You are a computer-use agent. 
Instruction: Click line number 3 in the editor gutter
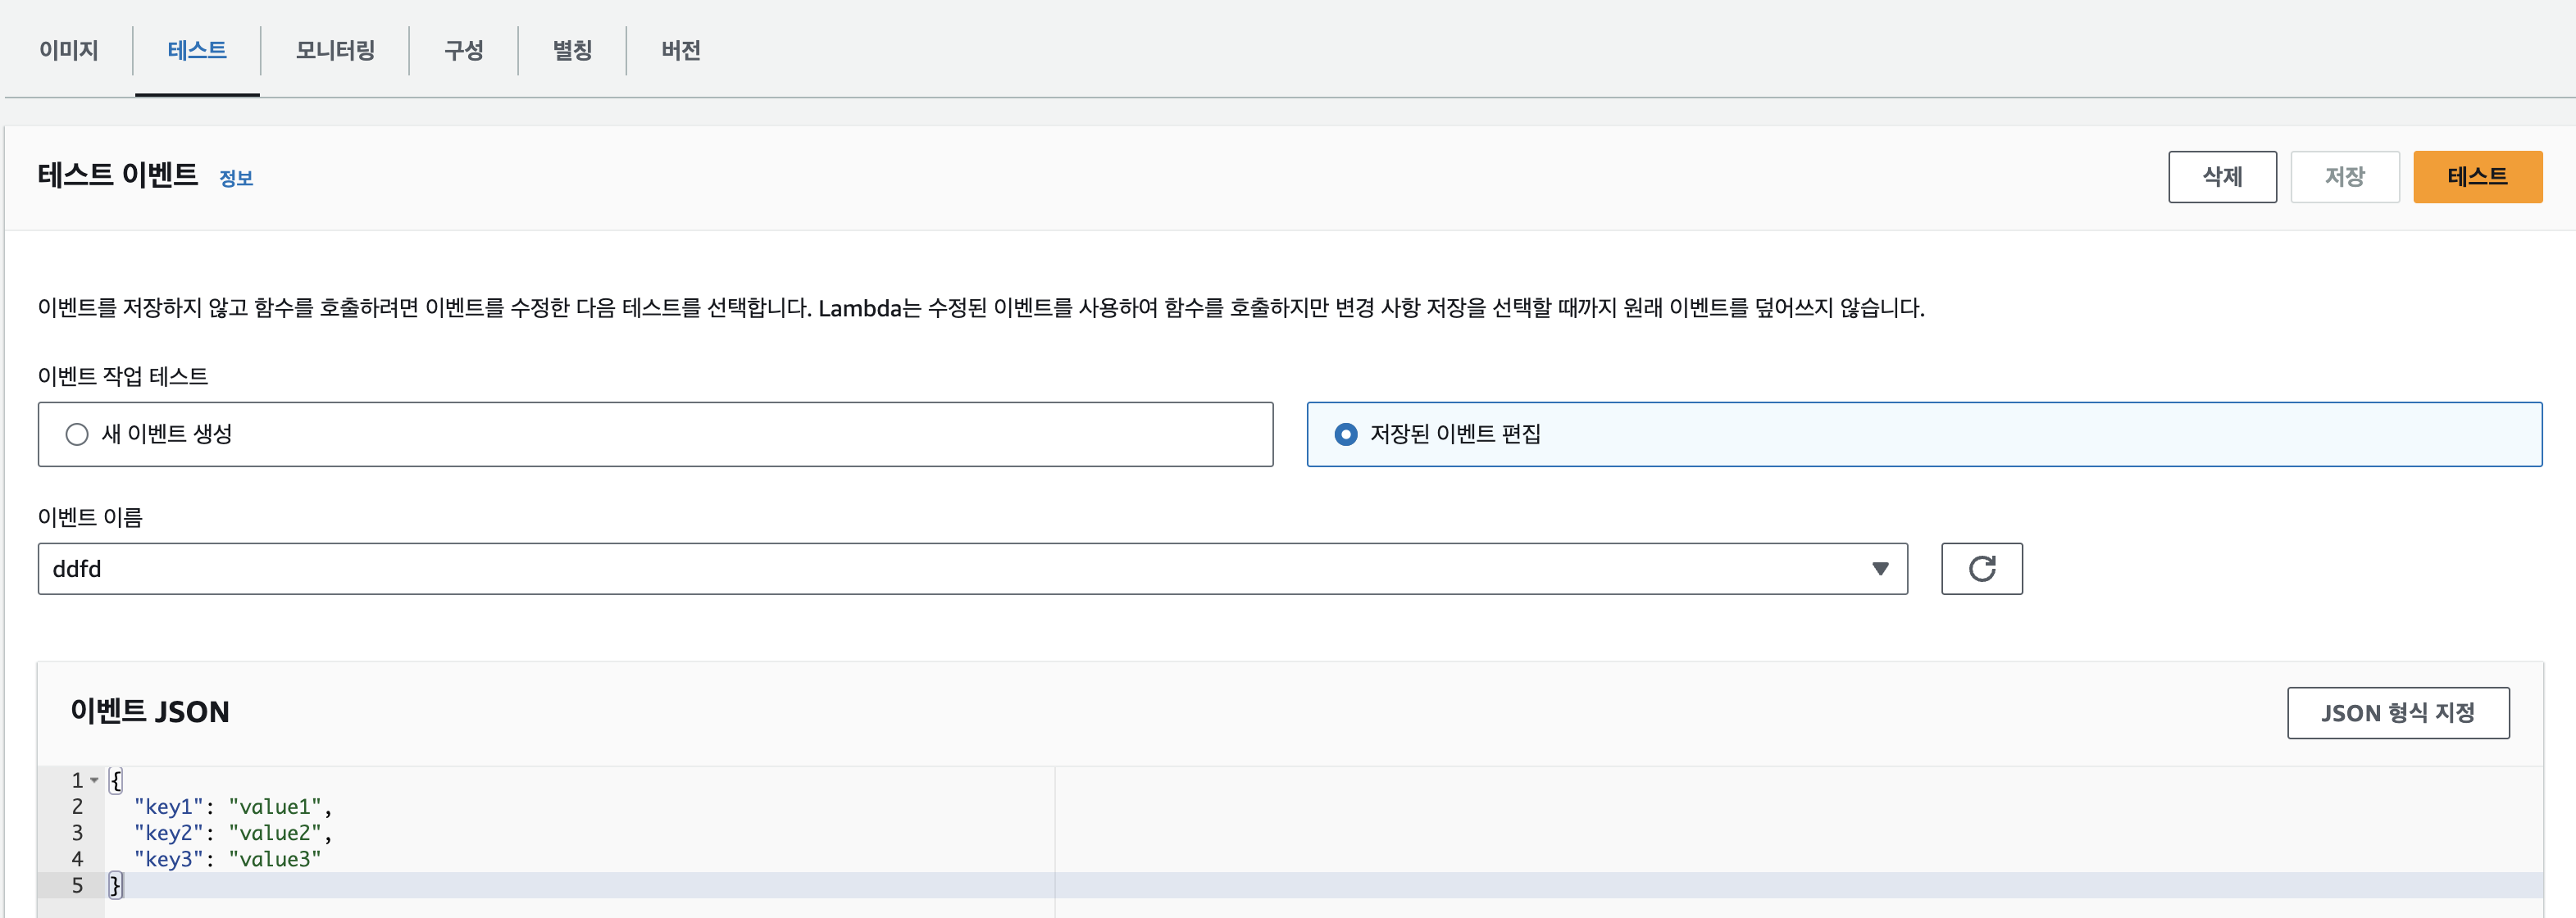(x=77, y=833)
